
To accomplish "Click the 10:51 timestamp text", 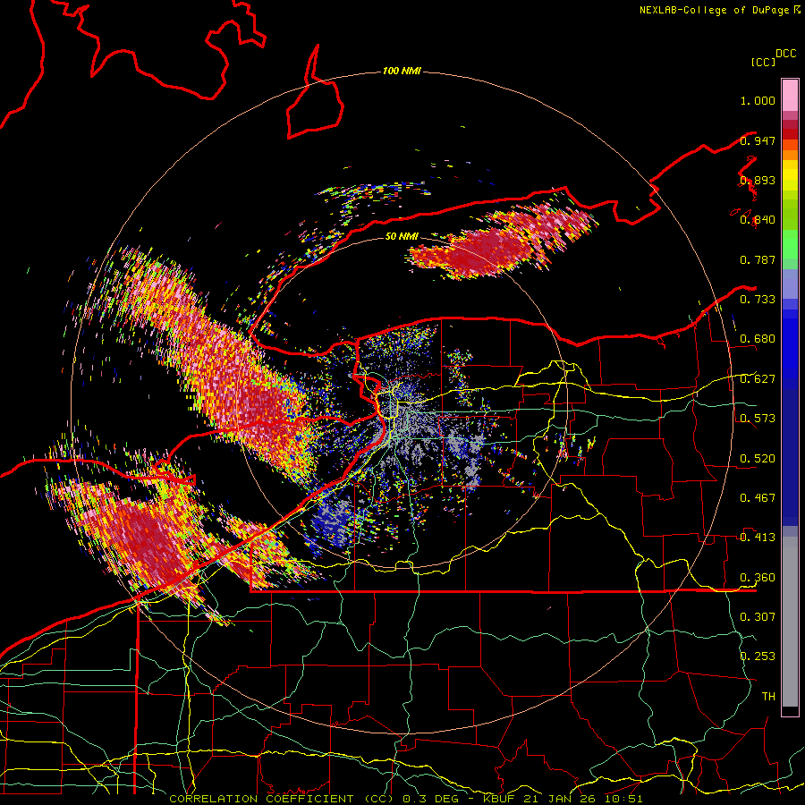I will tap(625, 799).
